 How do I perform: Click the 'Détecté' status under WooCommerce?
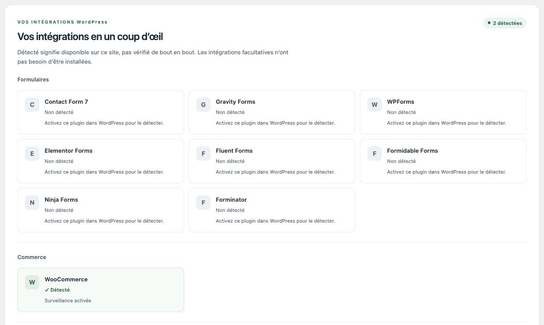(57, 290)
